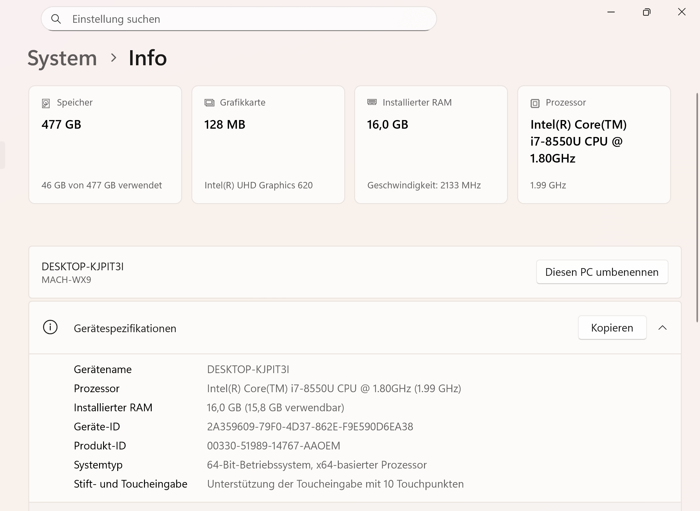
Task: Click the Info page title
Action: 148,58
